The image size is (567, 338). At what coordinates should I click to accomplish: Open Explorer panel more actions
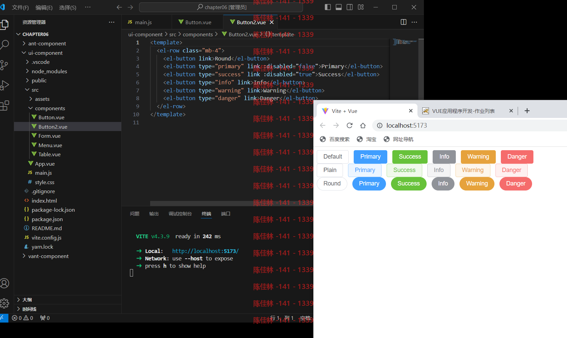[112, 22]
